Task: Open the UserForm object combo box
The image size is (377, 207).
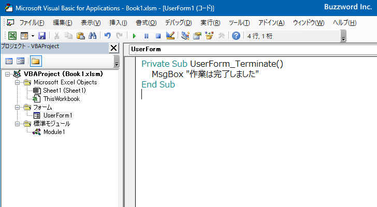Action: (x=253, y=49)
